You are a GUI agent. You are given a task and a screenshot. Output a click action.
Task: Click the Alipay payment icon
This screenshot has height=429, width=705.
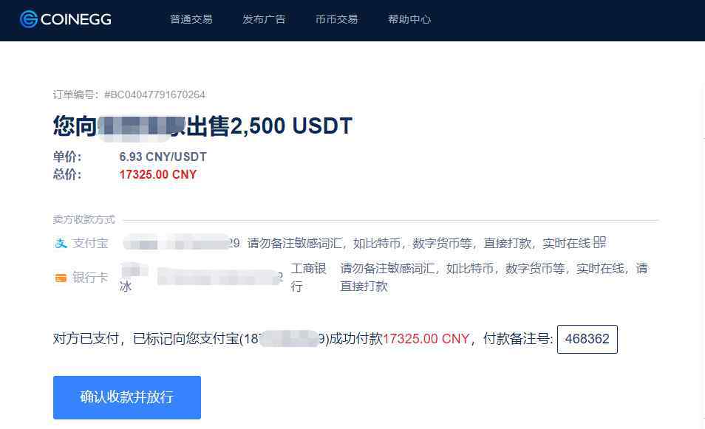tap(61, 243)
